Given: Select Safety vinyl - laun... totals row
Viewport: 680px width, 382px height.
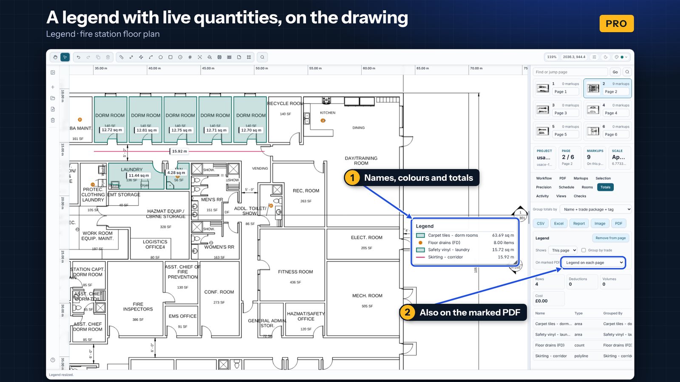Looking at the screenshot, I should tap(582, 334).
